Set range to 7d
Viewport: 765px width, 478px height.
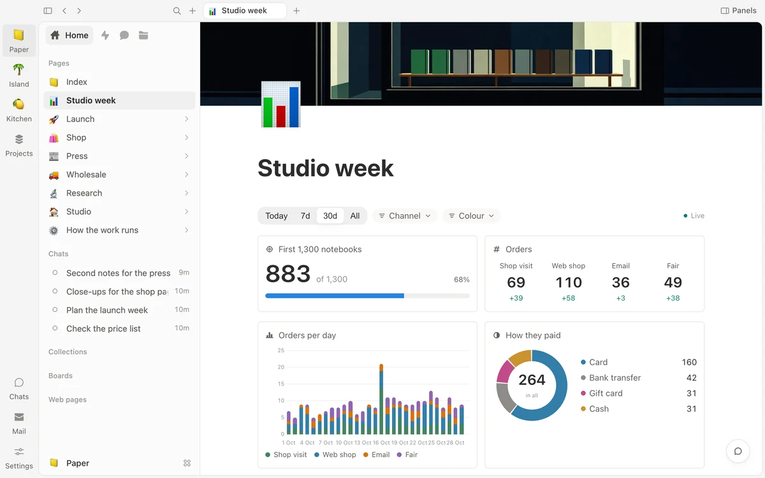tap(305, 216)
